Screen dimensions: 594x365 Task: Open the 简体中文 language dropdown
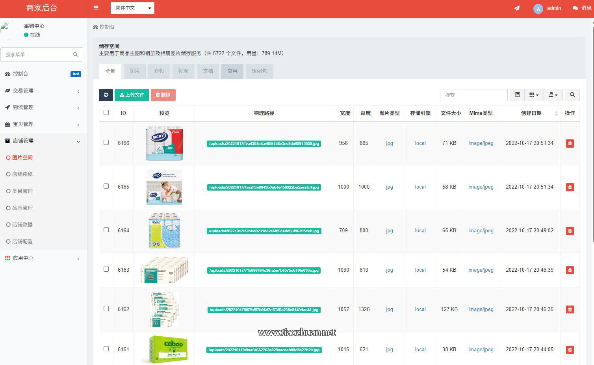pyautogui.click(x=132, y=8)
